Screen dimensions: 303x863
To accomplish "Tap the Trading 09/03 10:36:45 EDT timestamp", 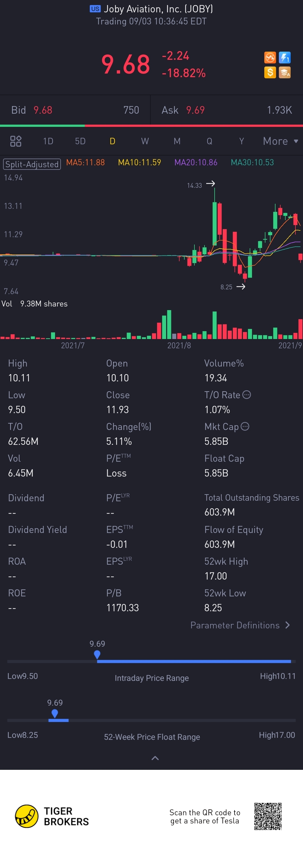I will pos(151,21).
